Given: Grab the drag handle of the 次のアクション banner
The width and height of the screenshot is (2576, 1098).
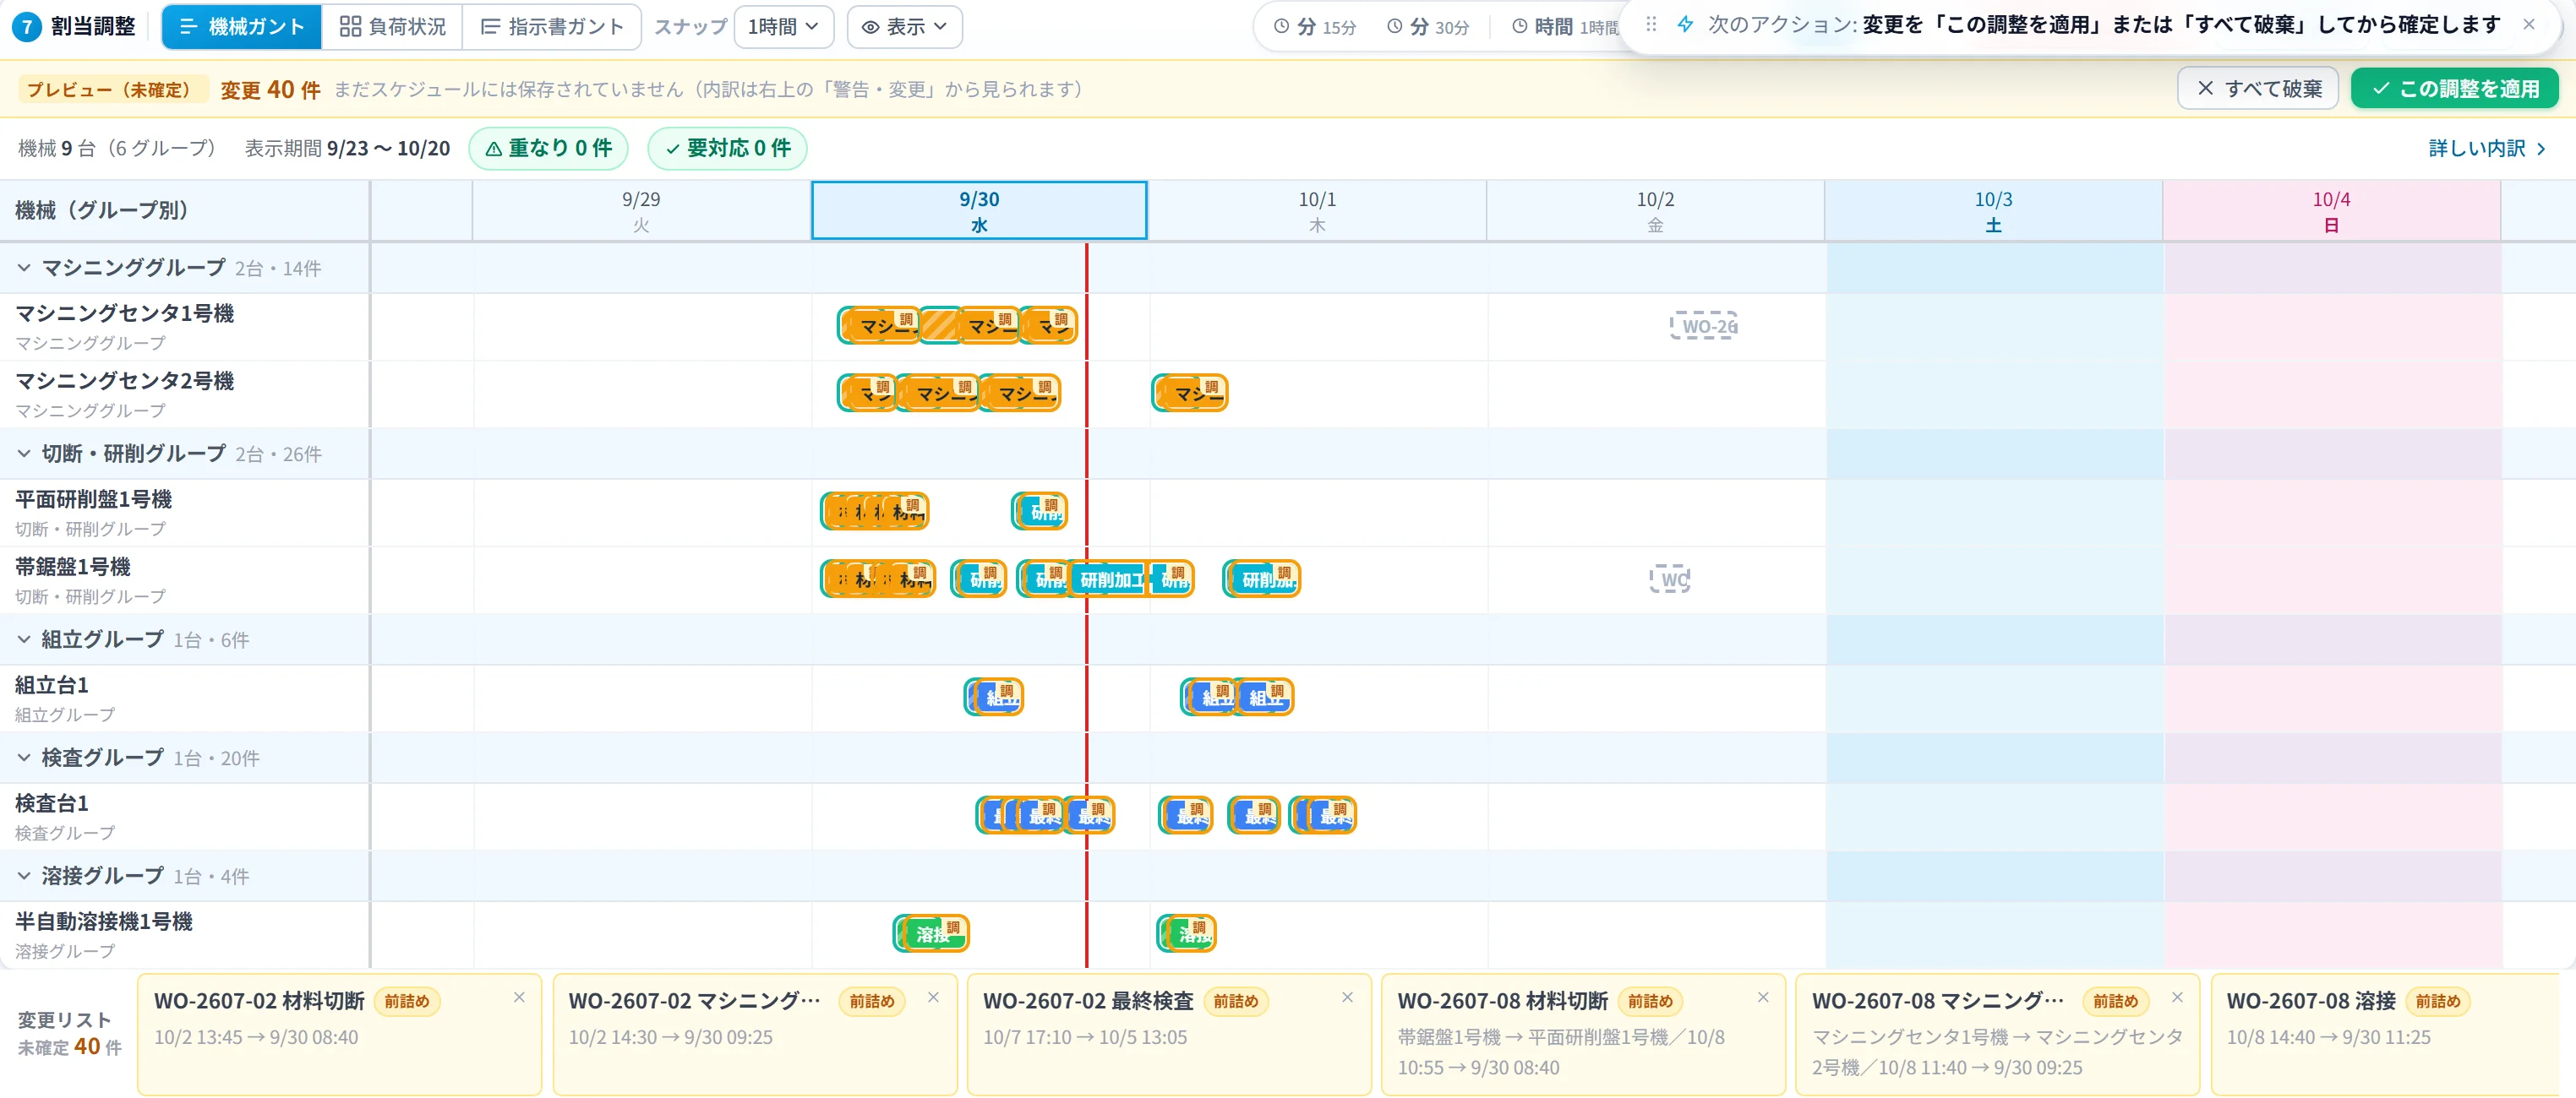Looking at the screenshot, I should point(1651,24).
